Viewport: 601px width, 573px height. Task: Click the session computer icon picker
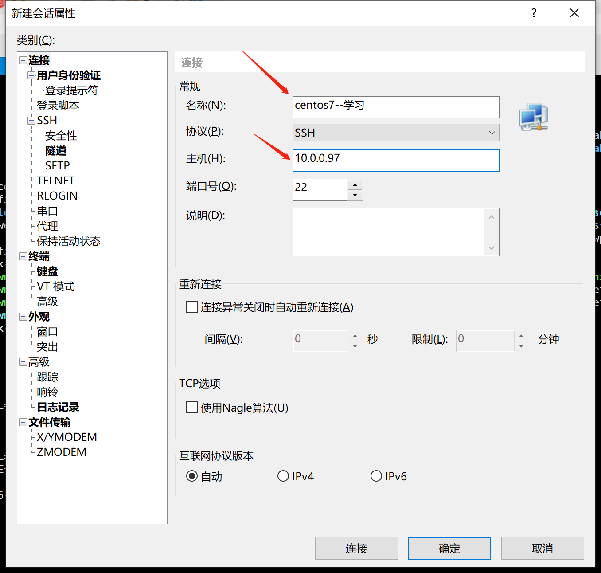[x=533, y=116]
